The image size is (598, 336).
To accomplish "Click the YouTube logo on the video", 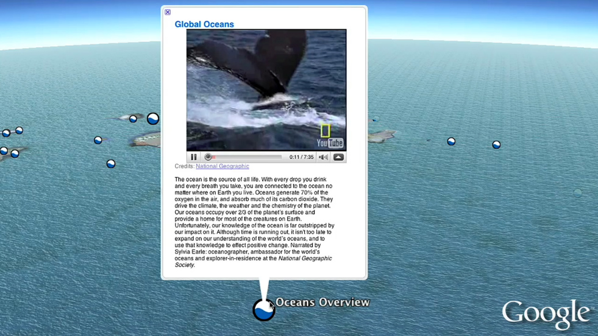I will pos(330,143).
